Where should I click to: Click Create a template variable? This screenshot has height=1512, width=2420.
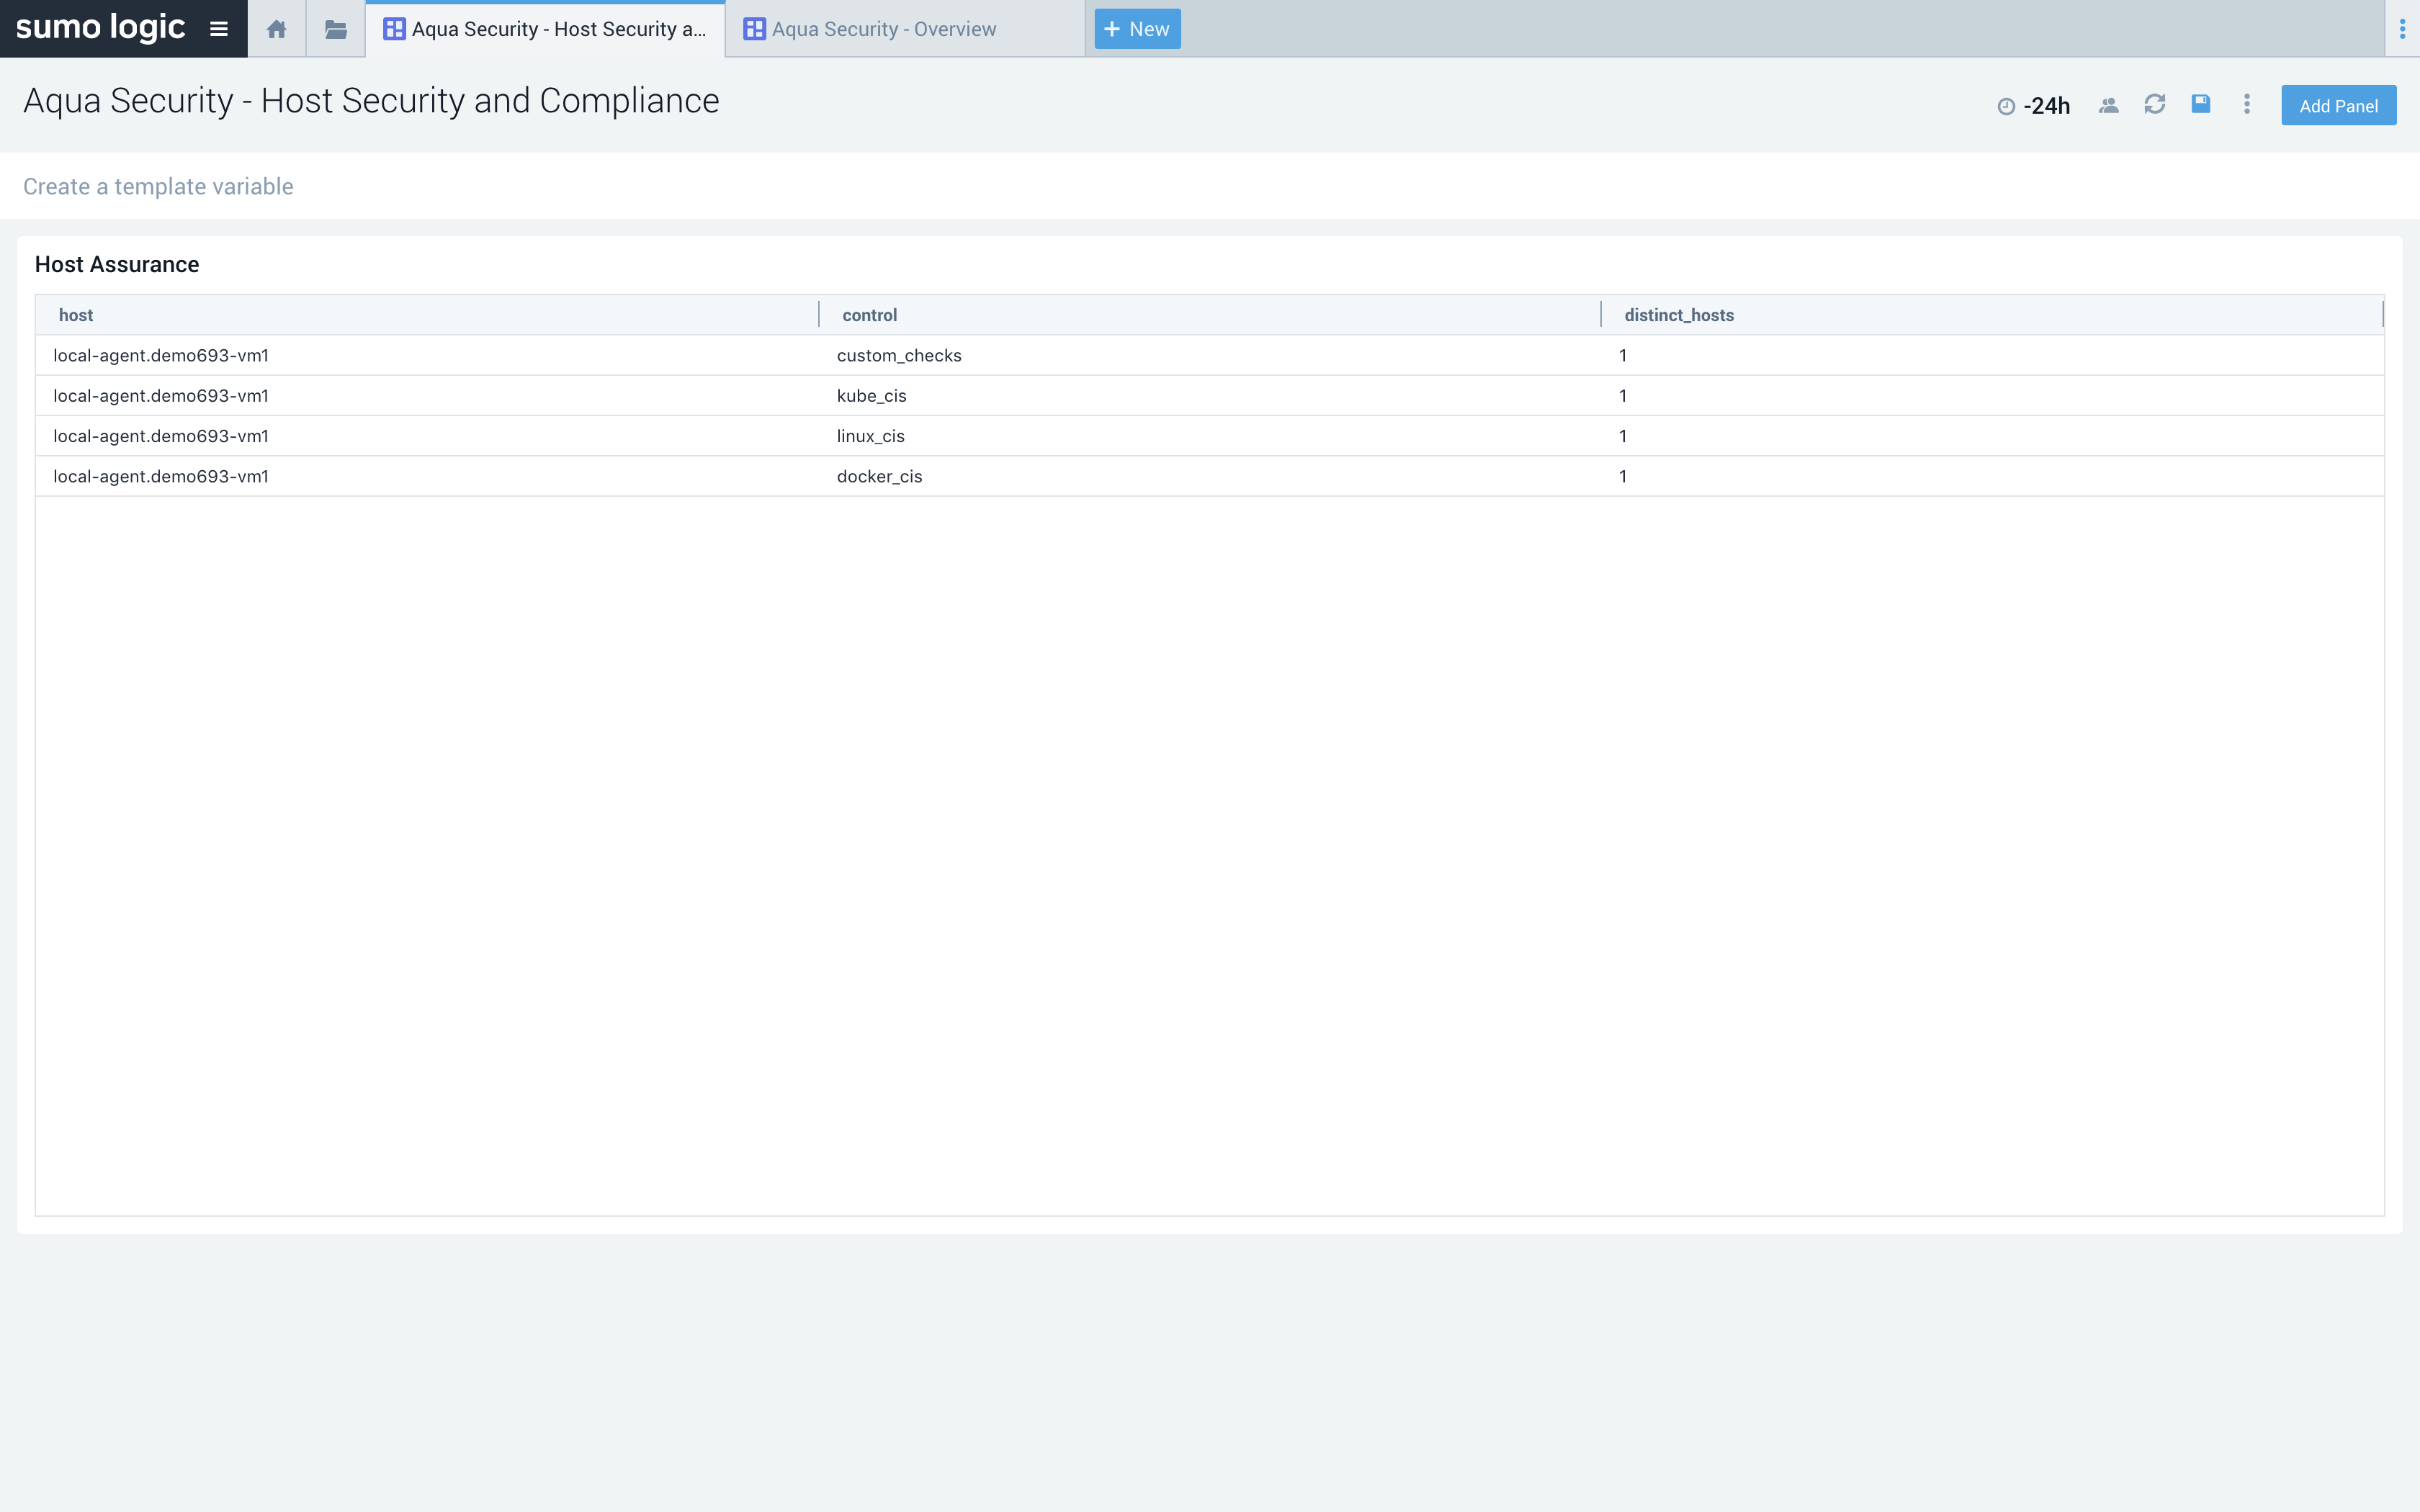pyautogui.click(x=158, y=187)
